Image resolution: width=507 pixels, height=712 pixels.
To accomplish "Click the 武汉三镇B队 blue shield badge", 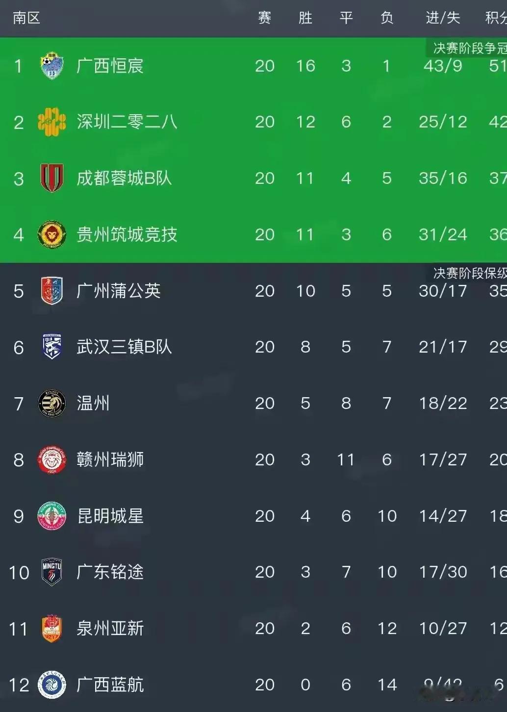I will tap(52, 347).
